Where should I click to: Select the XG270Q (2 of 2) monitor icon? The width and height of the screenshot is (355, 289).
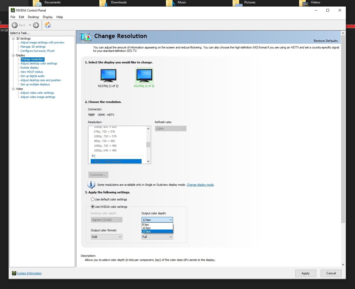144,75
